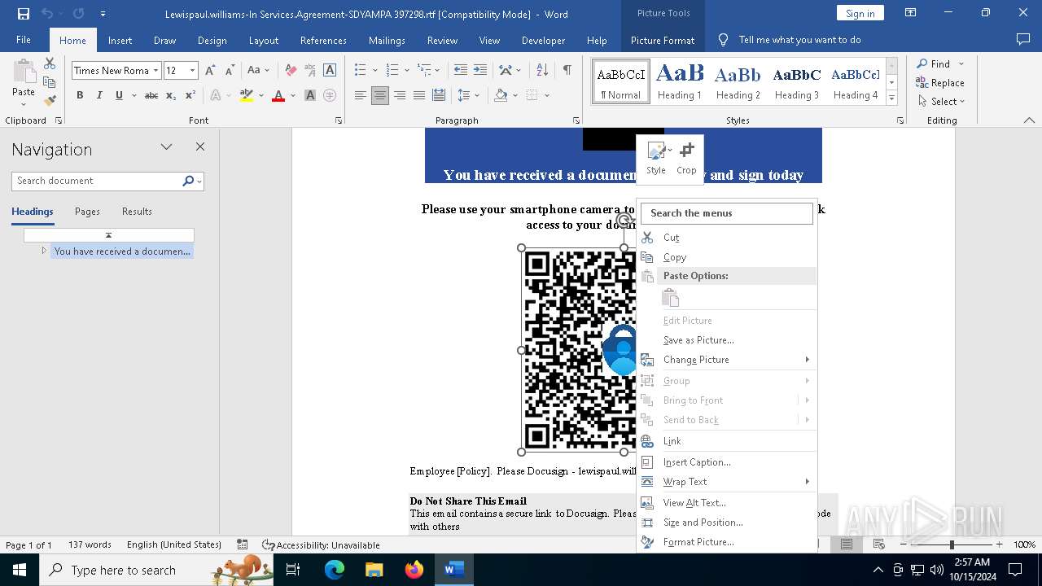The height and width of the screenshot is (586, 1042).
Task: Click the Find button
Action: click(x=933, y=63)
